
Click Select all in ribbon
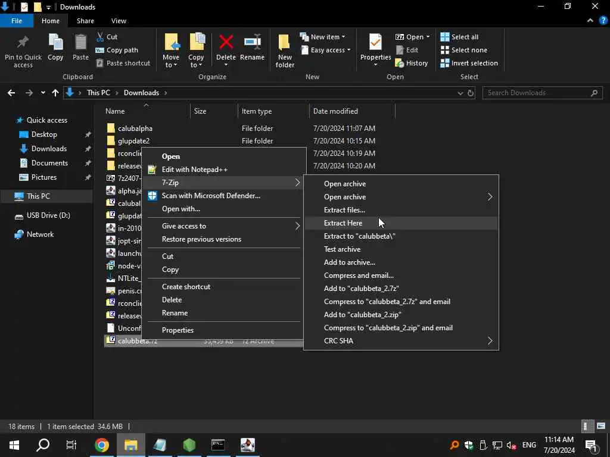click(459, 37)
